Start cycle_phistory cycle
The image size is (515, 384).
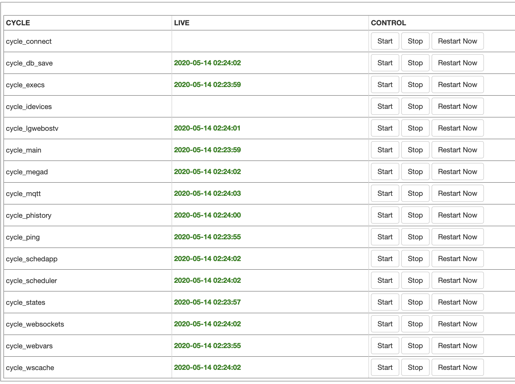click(x=385, y=215)
